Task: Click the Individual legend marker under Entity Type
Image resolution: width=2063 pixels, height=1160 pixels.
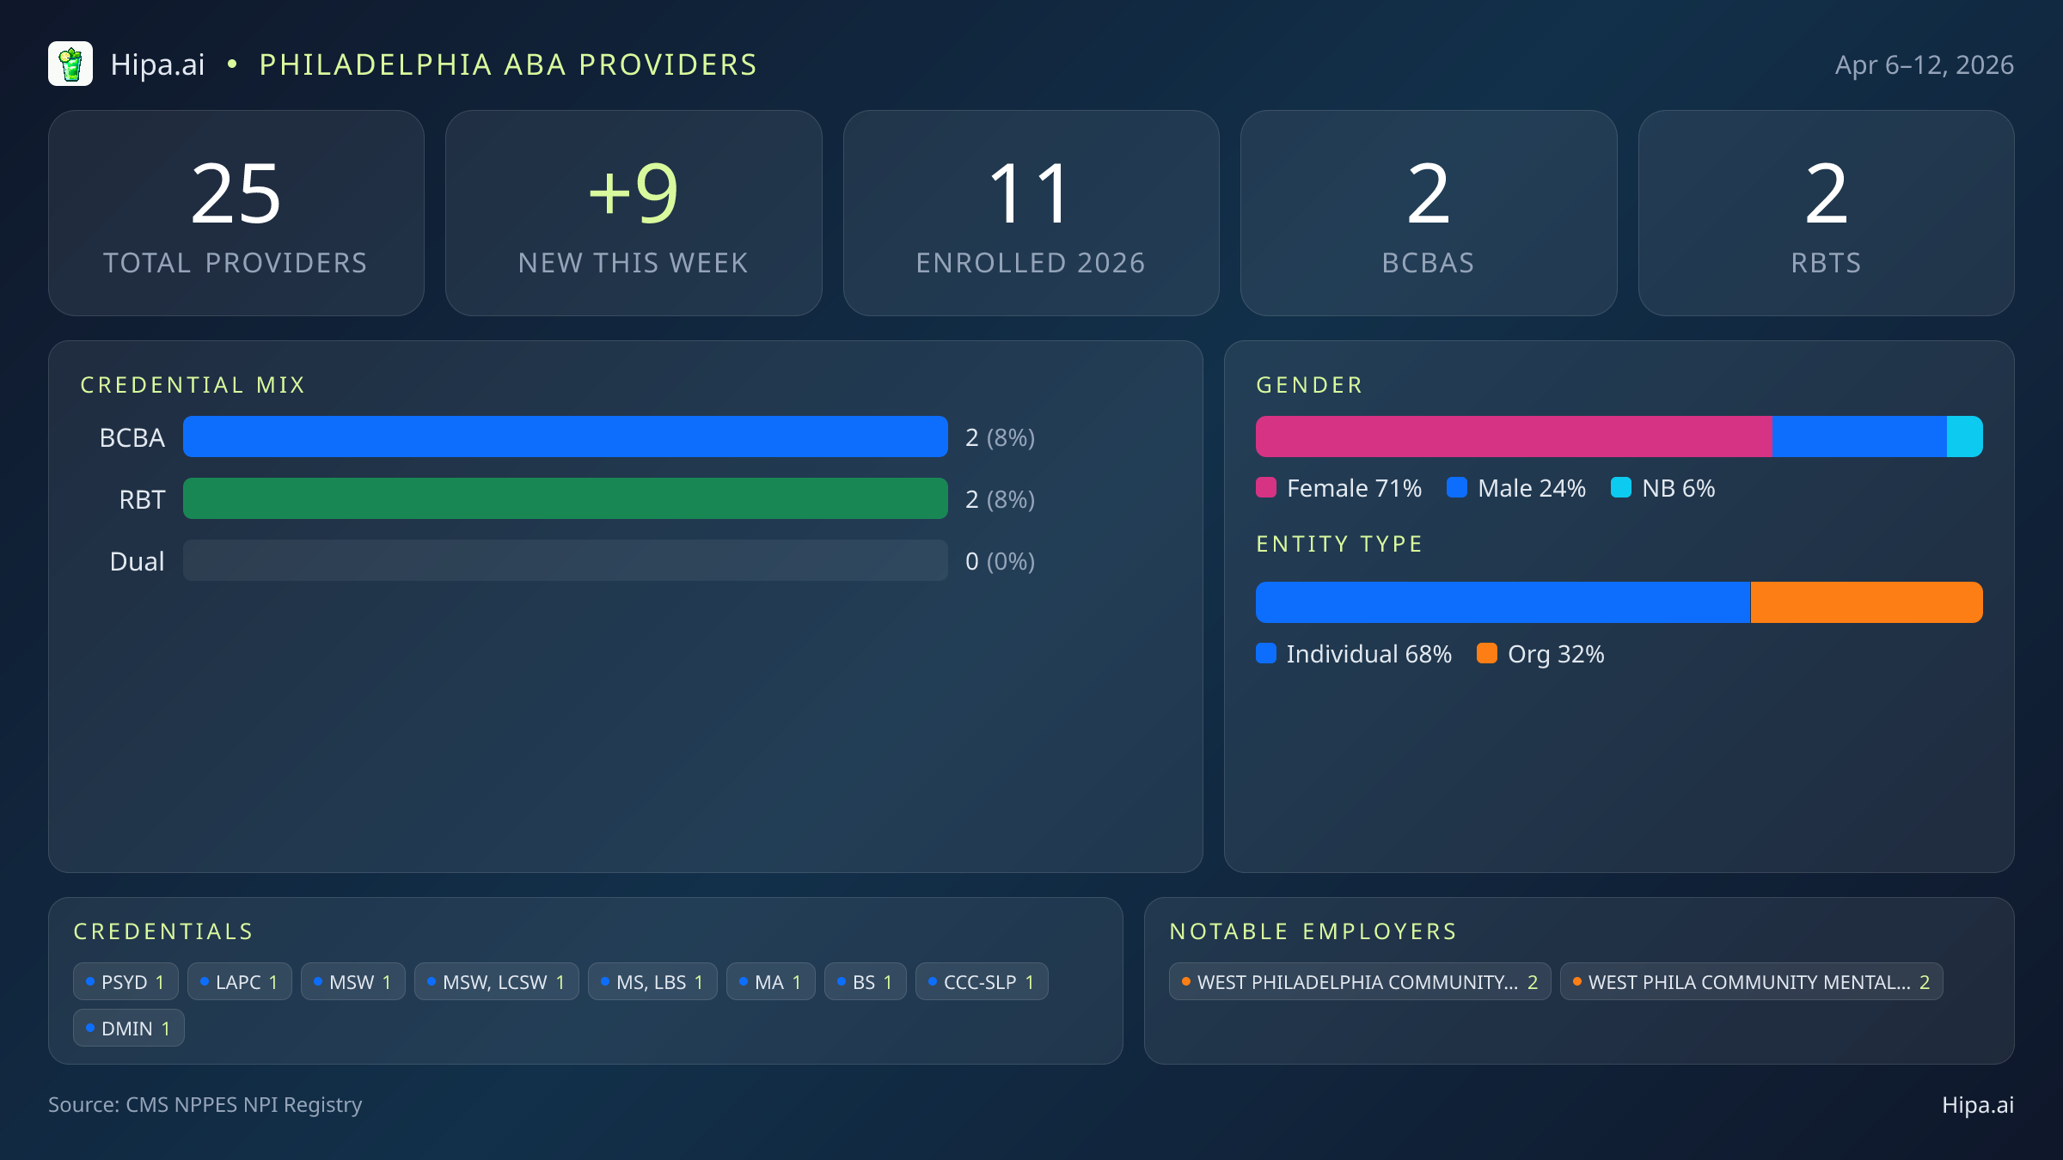Action: point(1267,654)
